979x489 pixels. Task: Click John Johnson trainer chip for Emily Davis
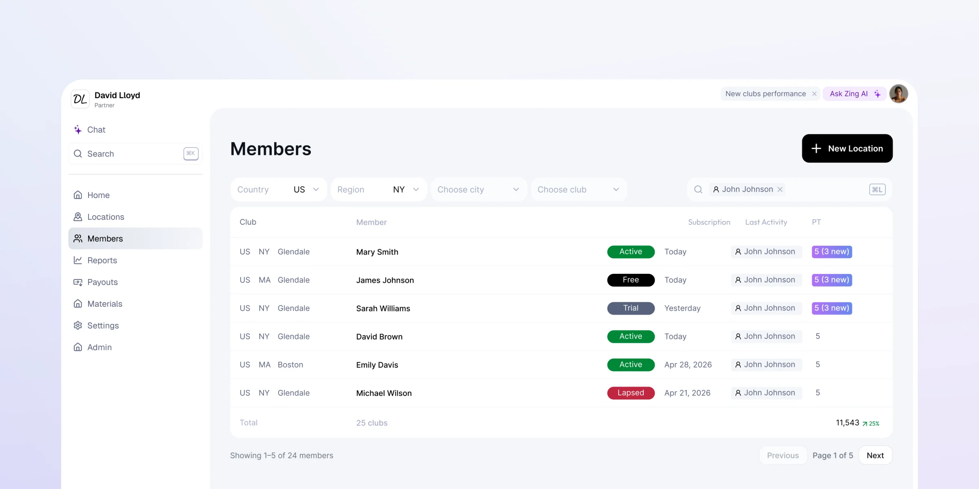[766, 365]
